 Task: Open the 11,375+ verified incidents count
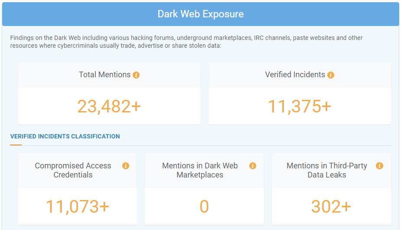tap(300, 106)
